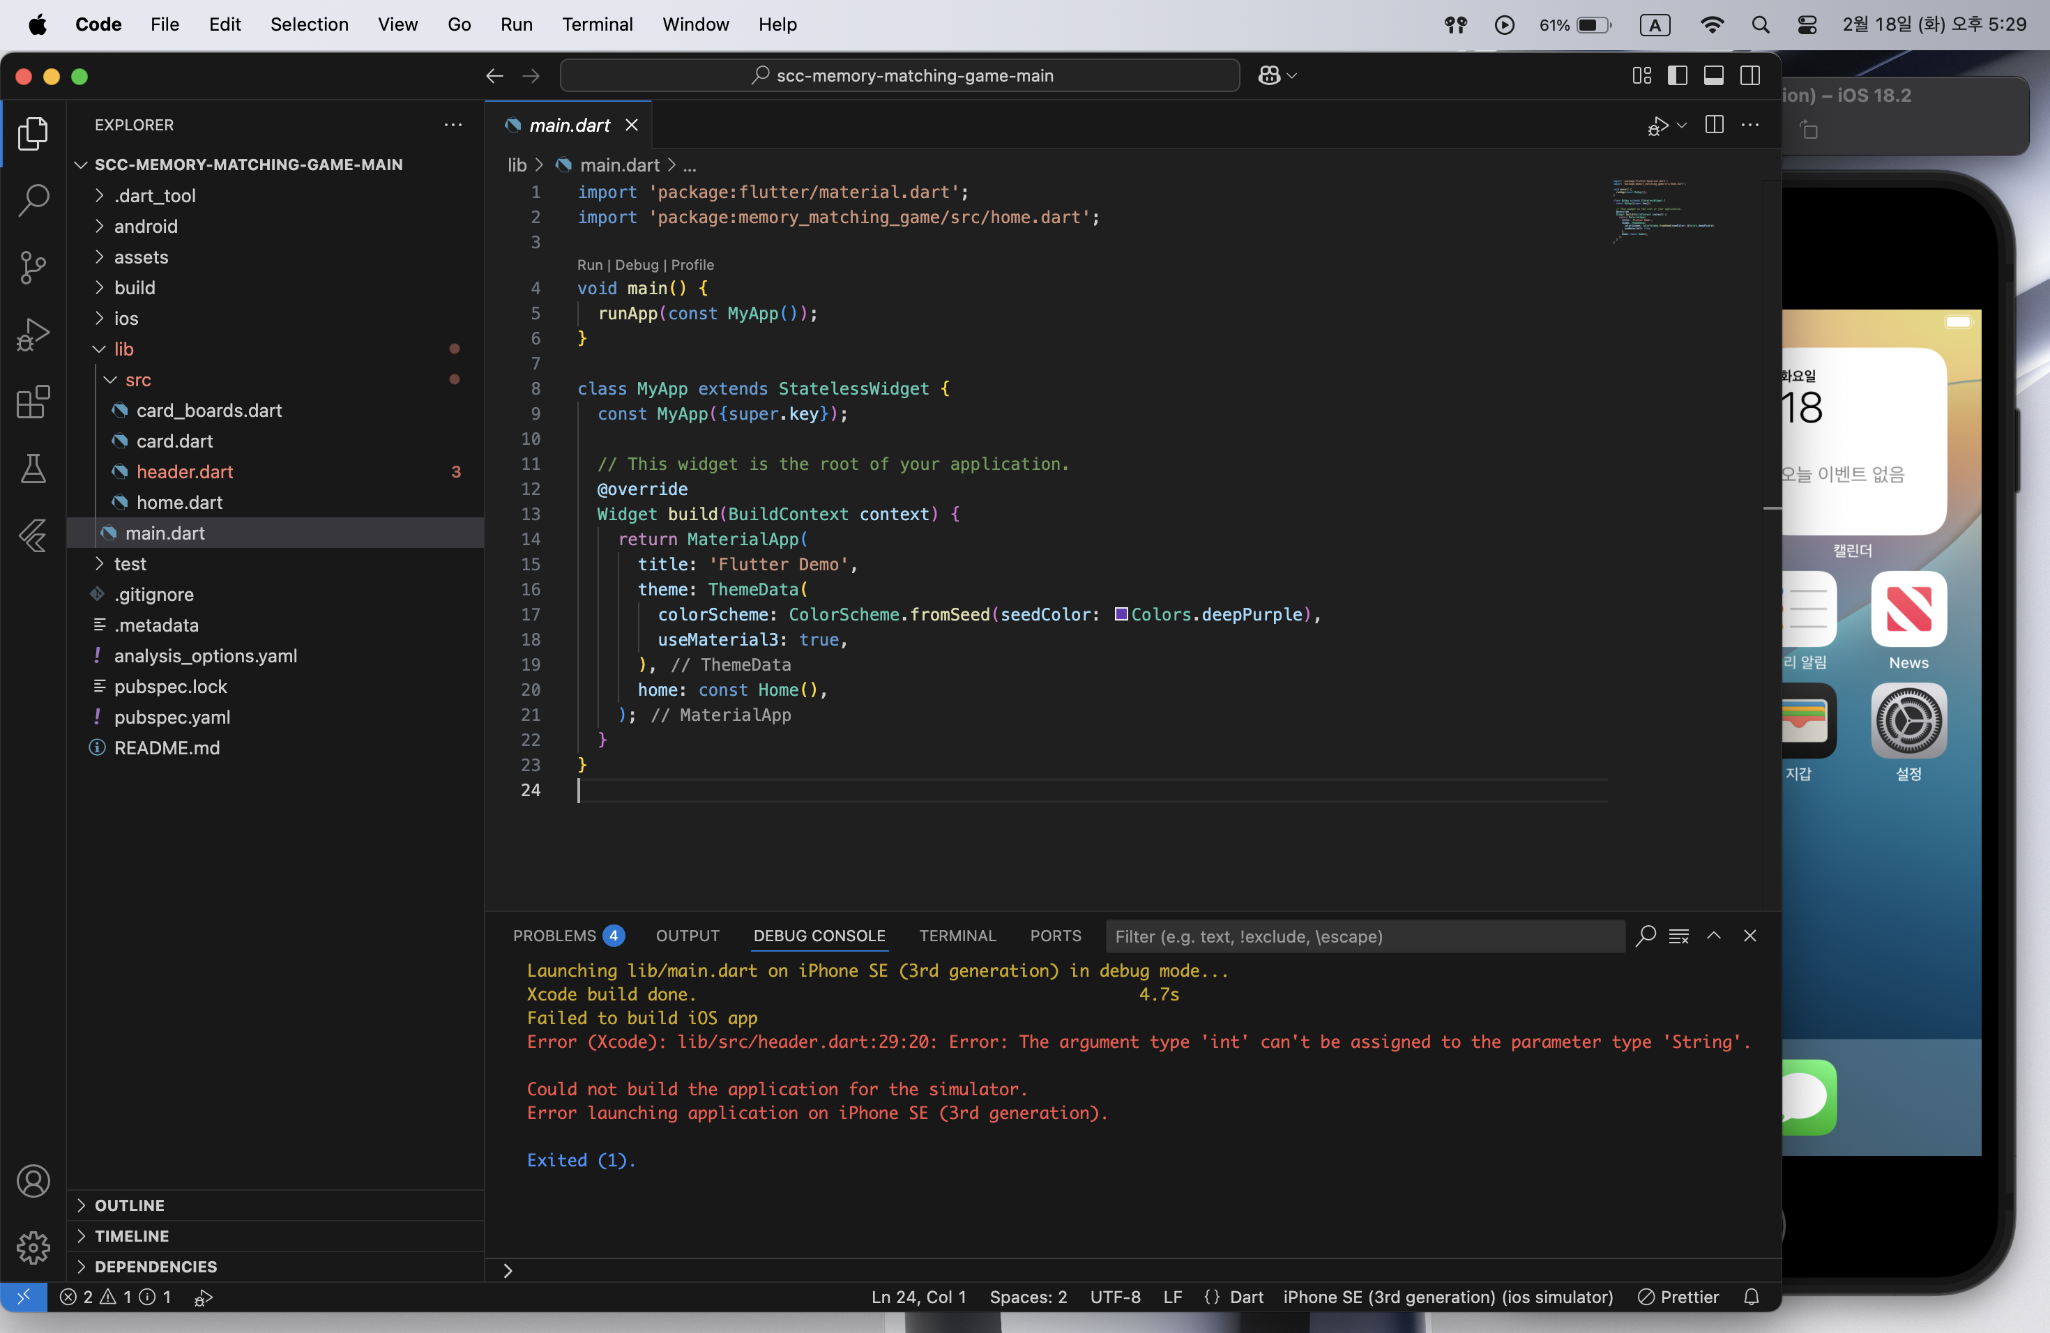Open notifications bell in status bar

pos(1751,1297)
